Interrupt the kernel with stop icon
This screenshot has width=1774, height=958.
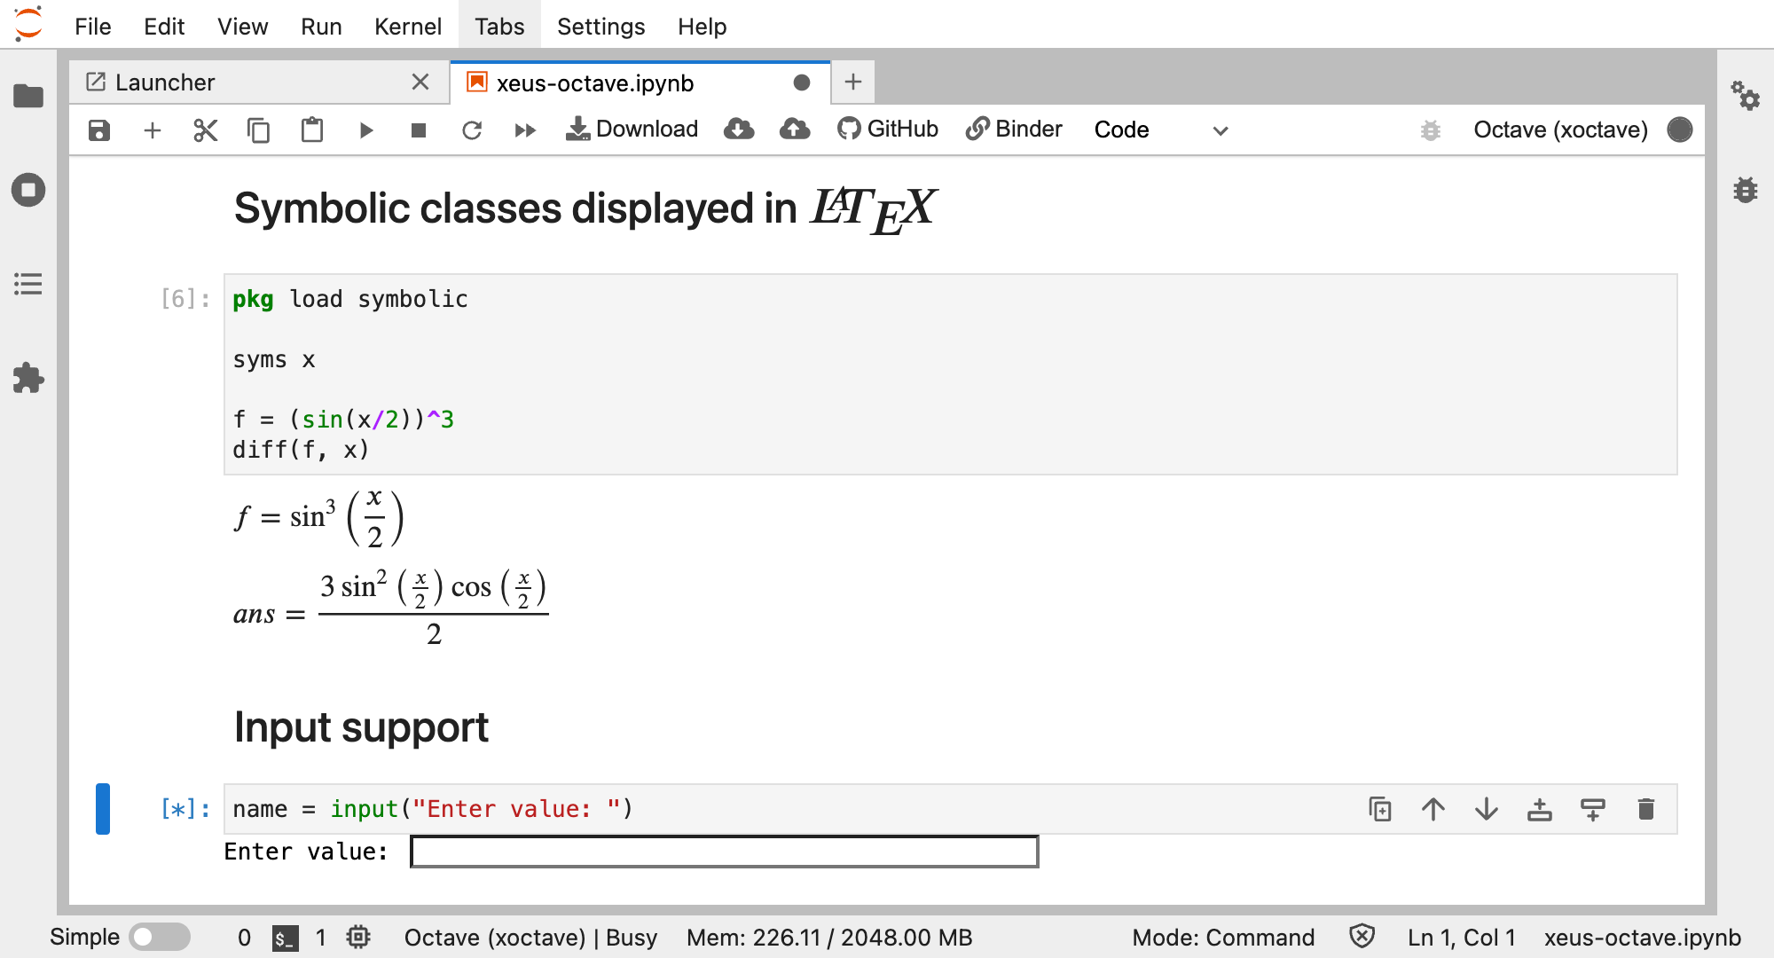(x=419, y=130)
